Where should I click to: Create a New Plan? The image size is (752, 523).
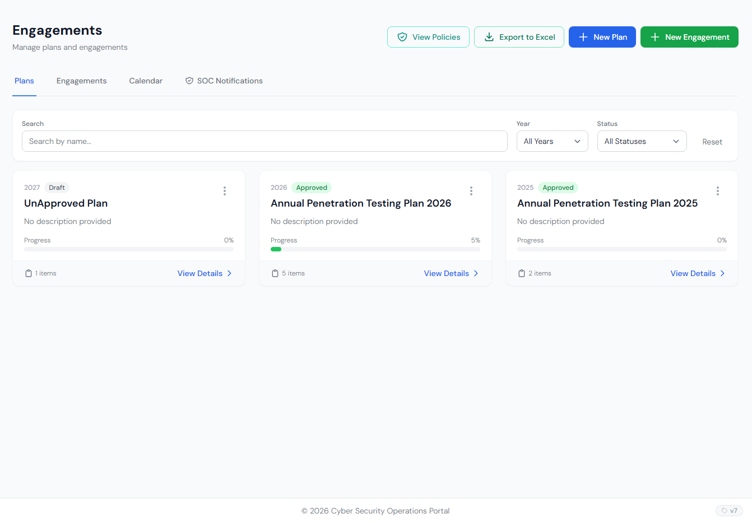[x=602, y=37]
